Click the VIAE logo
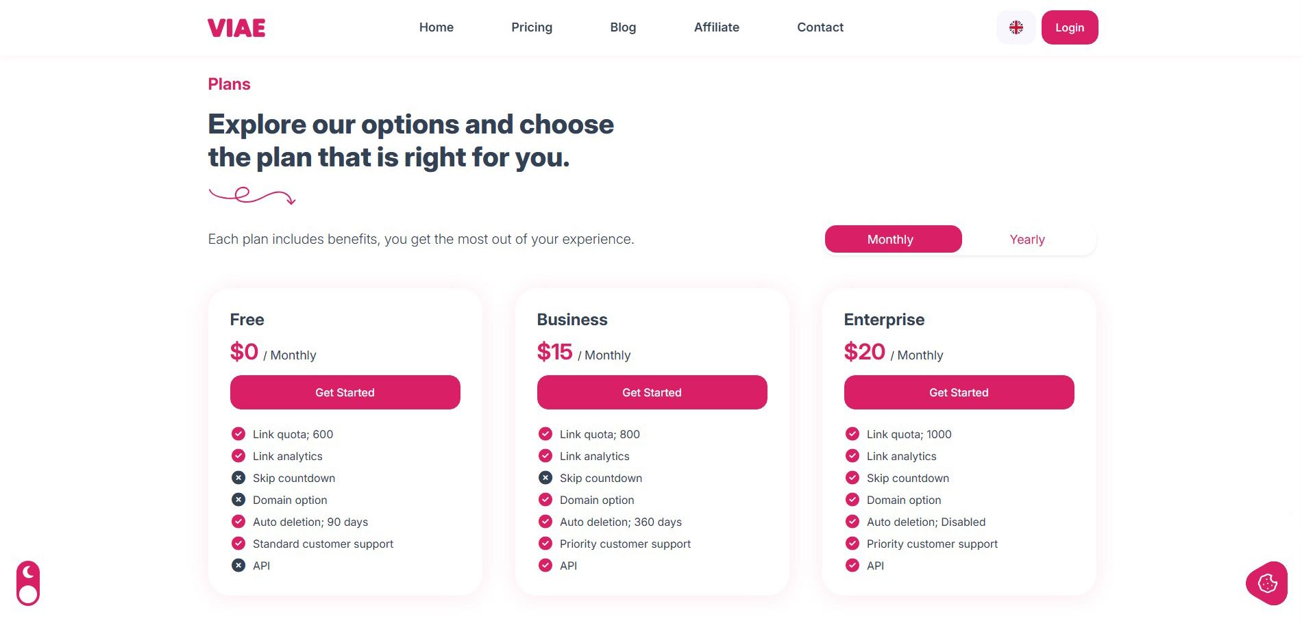This screenshot has height=621, width=1302. [x=236, y=27]
